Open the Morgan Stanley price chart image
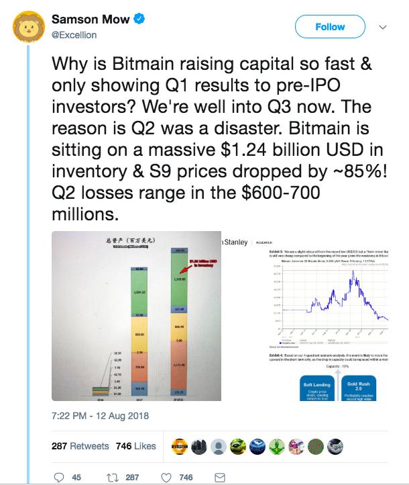 click(x=305, y=316)
